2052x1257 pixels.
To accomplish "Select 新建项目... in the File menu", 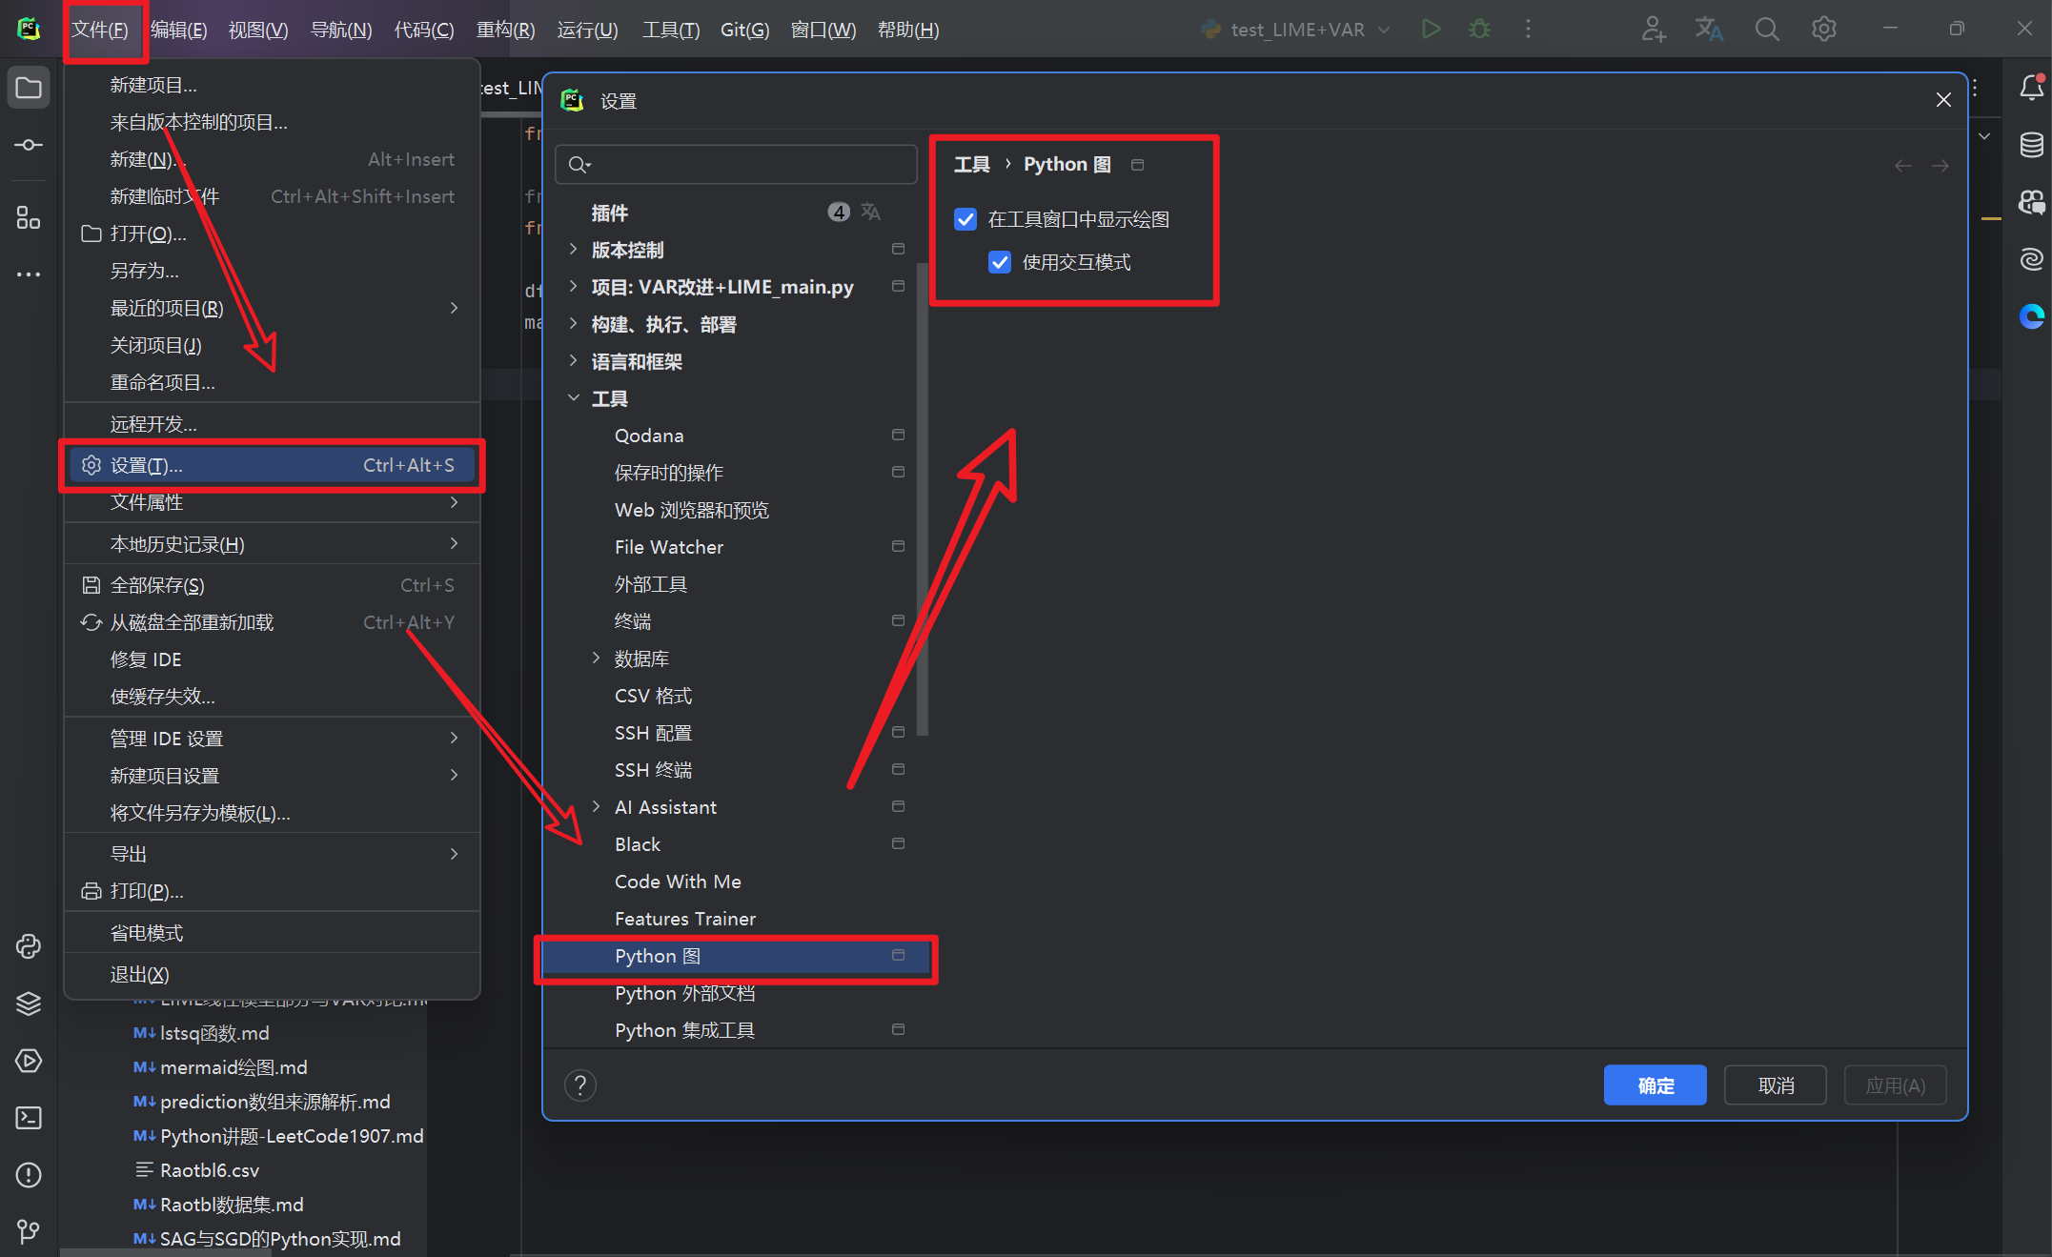I will pos(272,85).
